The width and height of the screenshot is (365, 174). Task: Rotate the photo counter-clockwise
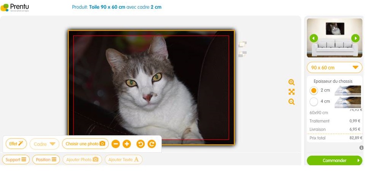tap(141, 144)
